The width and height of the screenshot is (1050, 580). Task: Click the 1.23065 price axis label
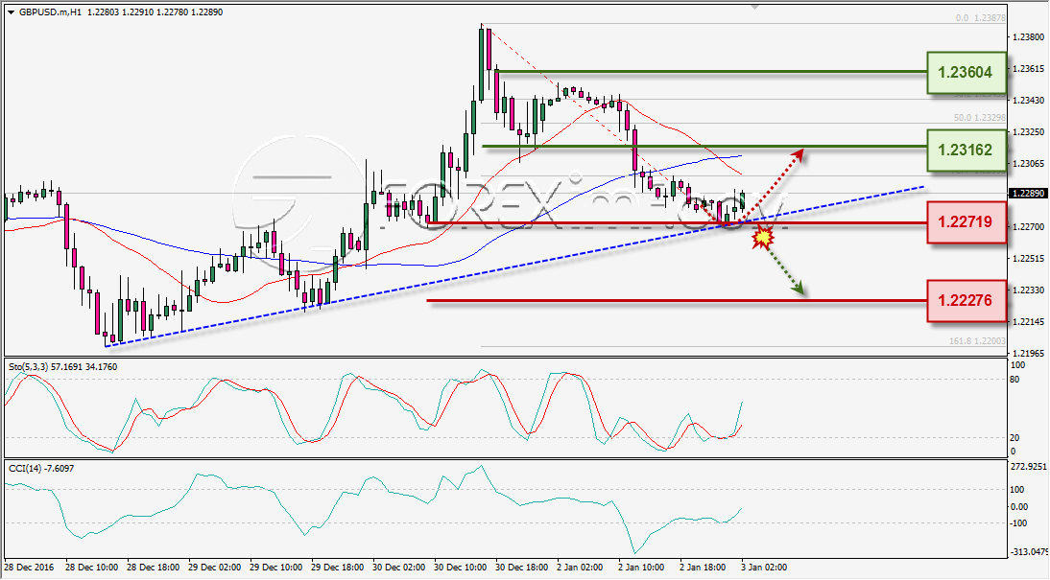1028,163
